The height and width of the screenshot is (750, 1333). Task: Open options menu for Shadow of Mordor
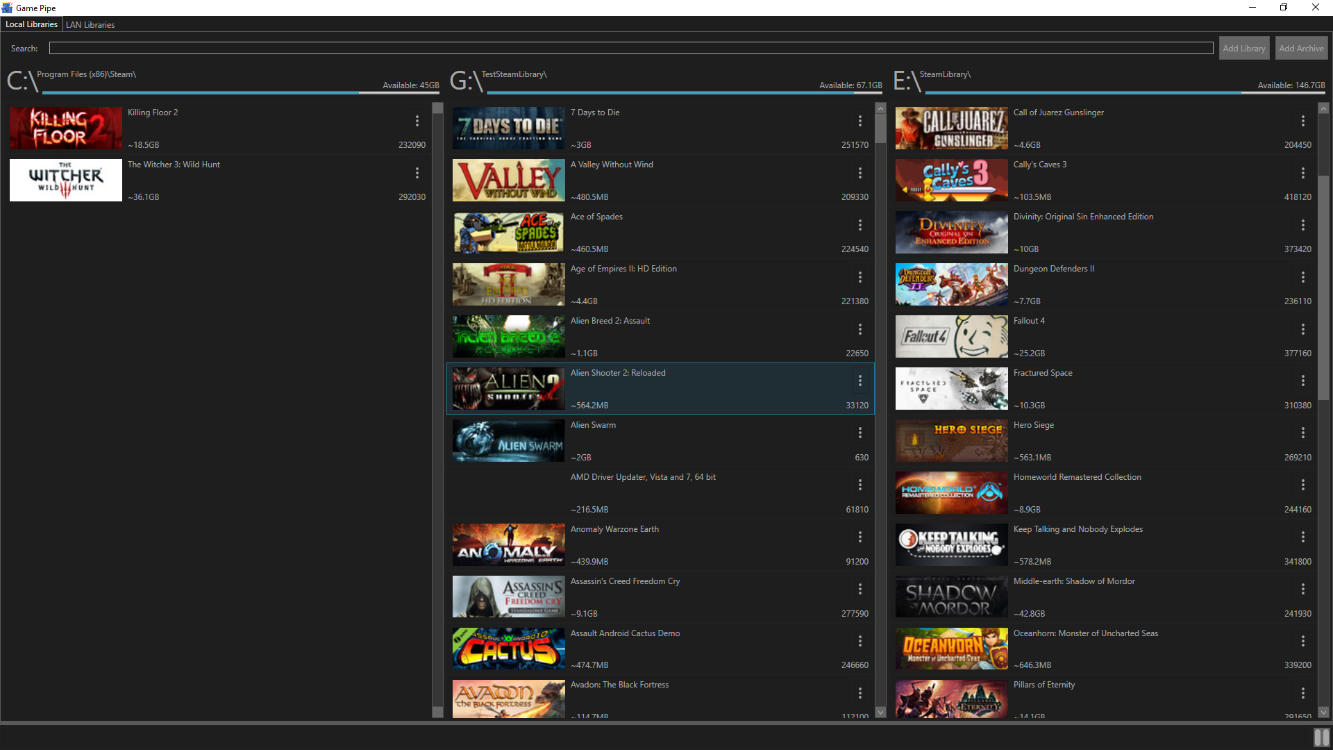[x=1302, y=589]
